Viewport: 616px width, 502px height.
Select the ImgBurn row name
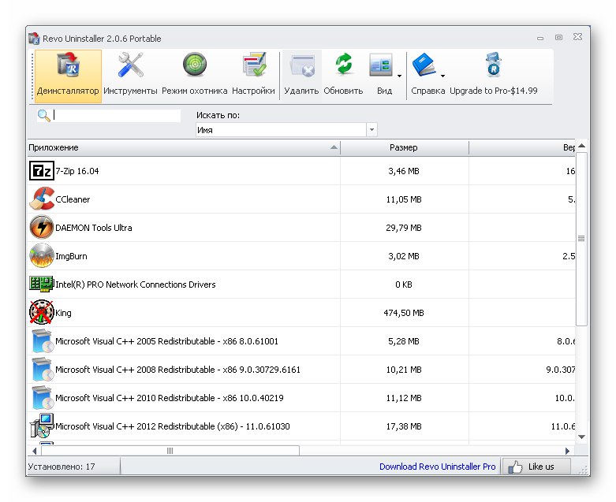coord(71,256)
